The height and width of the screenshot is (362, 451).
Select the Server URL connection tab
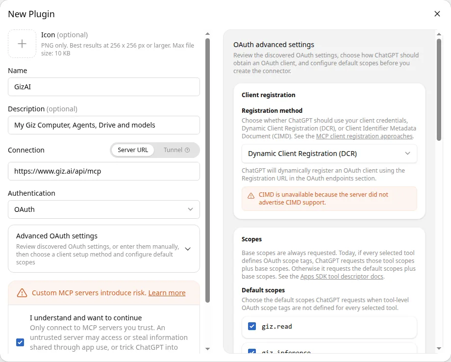click(133, 150)
